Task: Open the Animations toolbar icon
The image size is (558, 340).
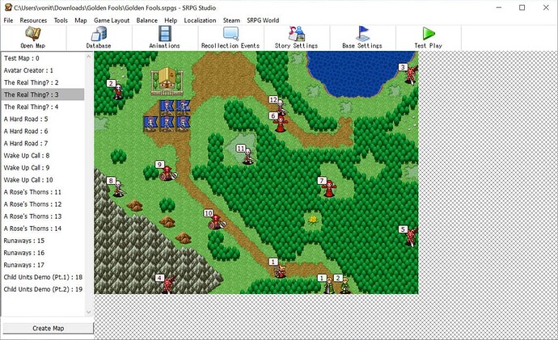Action: click(164, 34)
